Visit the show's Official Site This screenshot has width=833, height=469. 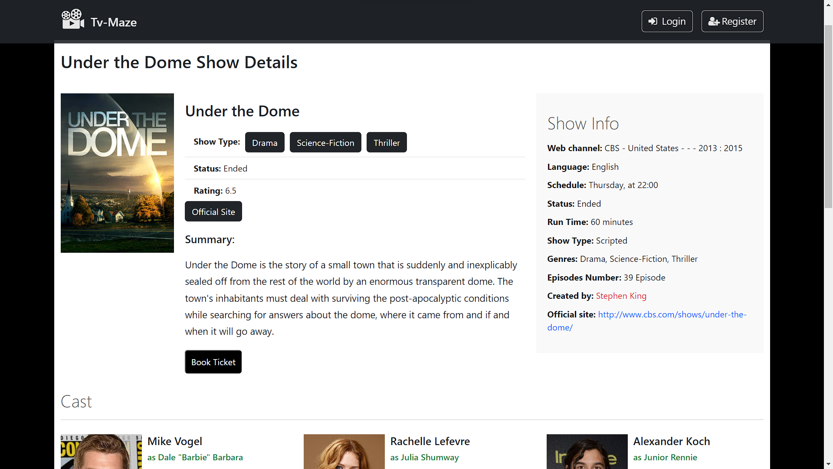click(213, 211)
